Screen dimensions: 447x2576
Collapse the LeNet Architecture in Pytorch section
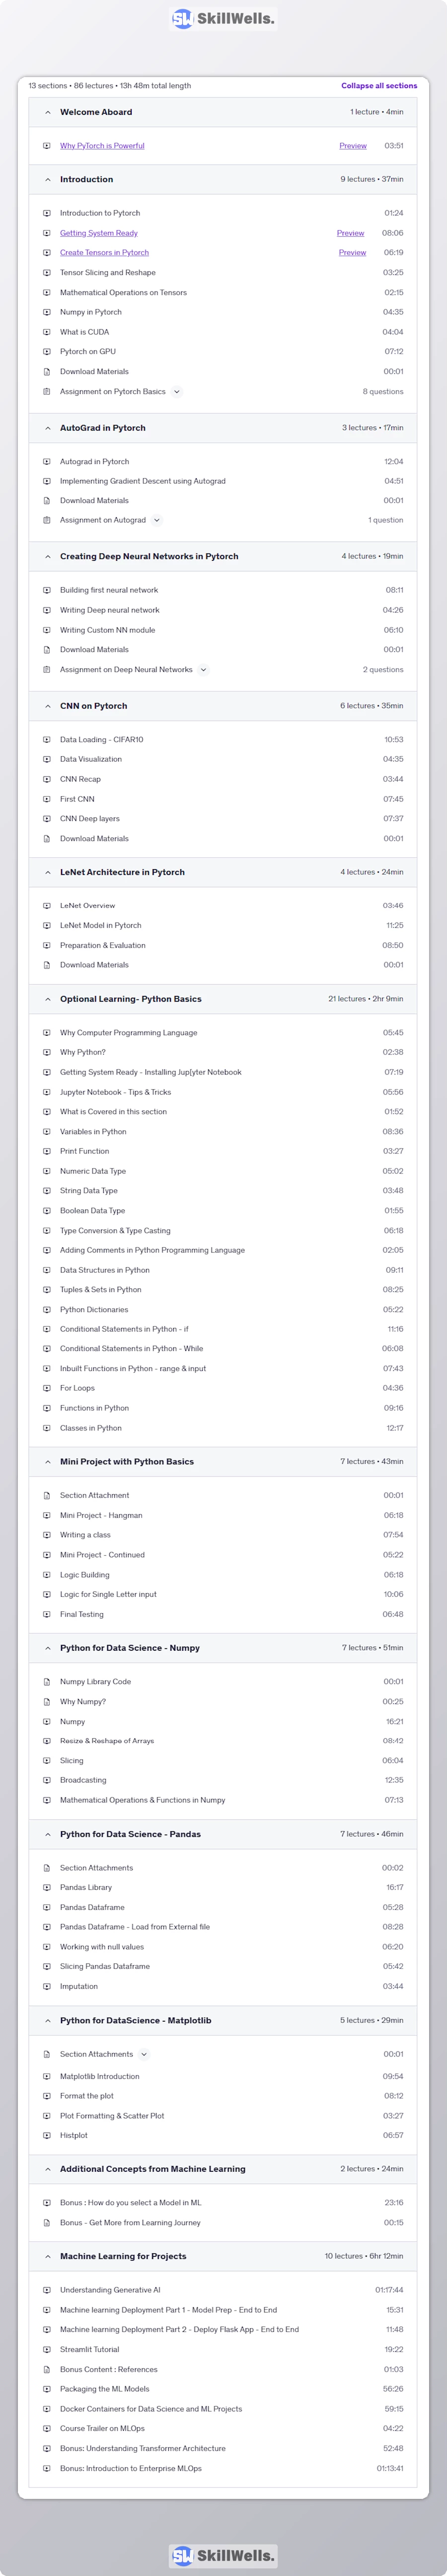47,872
